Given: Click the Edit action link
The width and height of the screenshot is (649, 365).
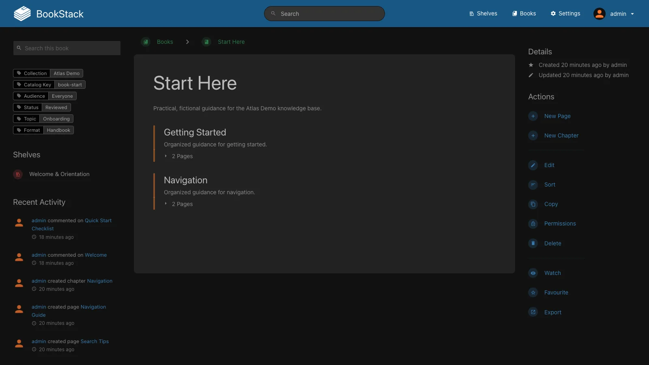Looking at the screenshot, I should coord(549,165).
